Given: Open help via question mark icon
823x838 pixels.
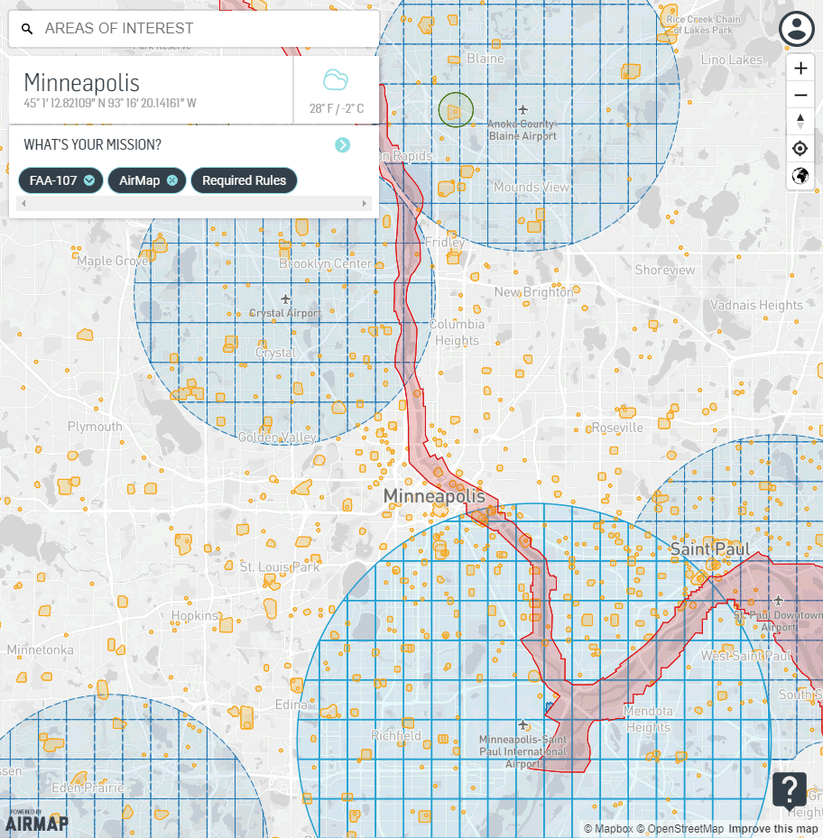Looking at the screenshot, I should coord(789,790).
